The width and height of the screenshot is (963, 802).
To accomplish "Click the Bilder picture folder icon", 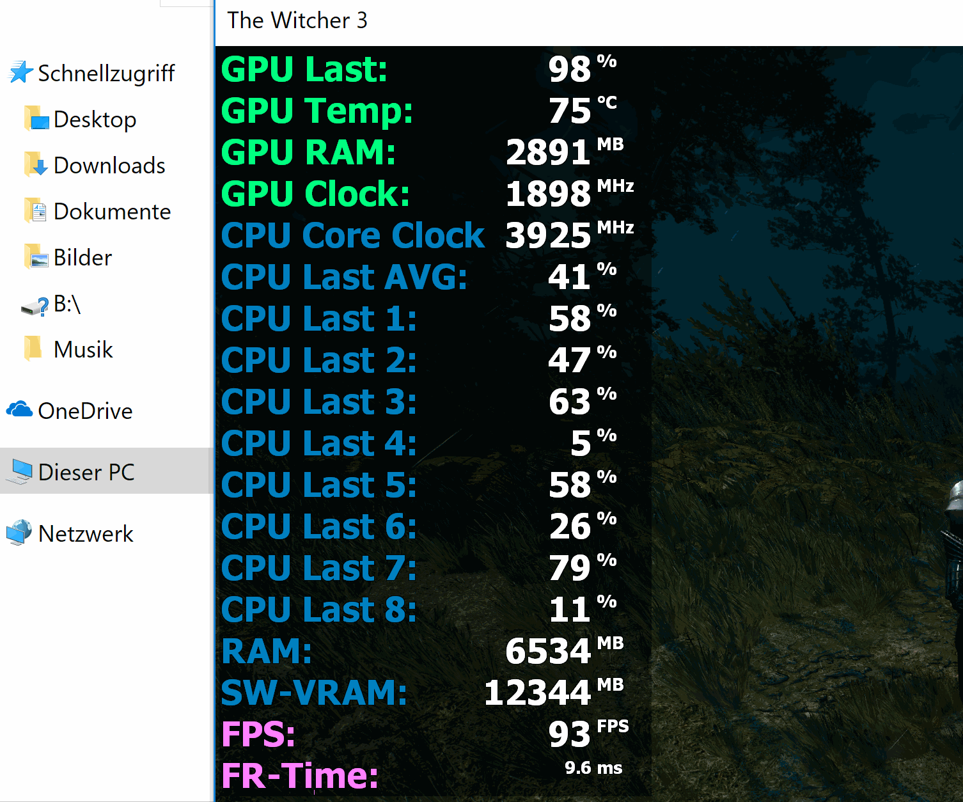I will (x=37, y=257).
